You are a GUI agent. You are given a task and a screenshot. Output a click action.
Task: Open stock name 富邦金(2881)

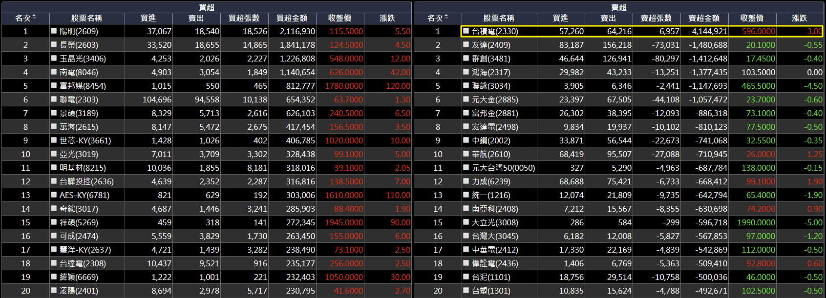point(495,113)
